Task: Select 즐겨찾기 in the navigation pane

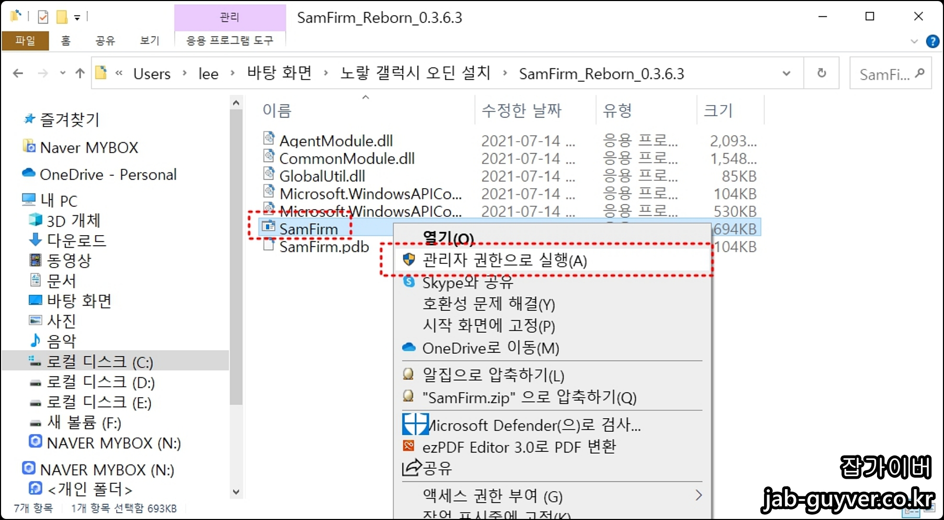Action: click(x=69, y=120)
